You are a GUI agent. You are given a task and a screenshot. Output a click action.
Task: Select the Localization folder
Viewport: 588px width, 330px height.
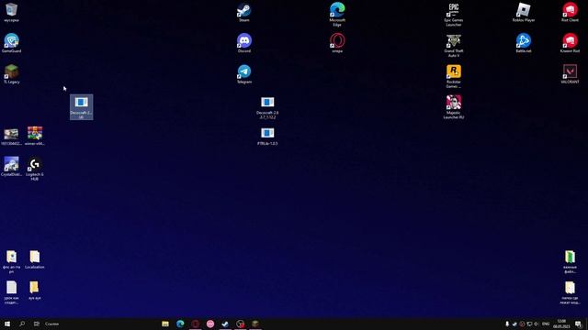pos(35,259)
